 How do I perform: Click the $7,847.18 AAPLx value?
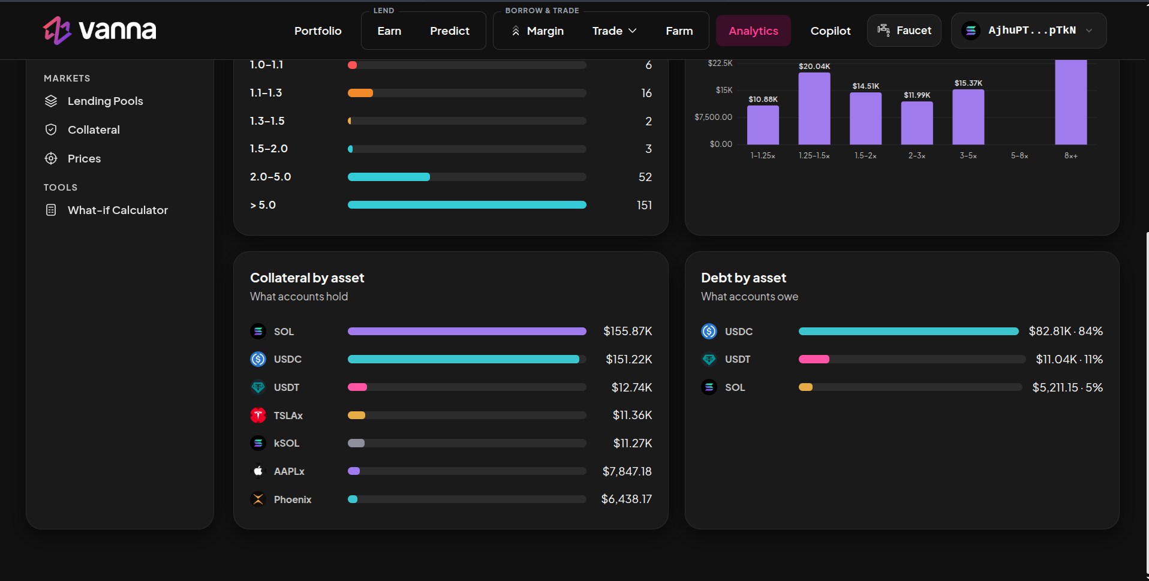tap(627, 471)
